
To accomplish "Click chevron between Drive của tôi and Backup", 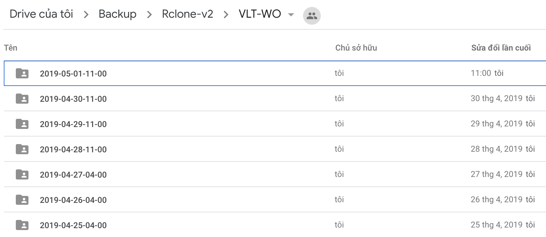I will click(x=86, y=15).
